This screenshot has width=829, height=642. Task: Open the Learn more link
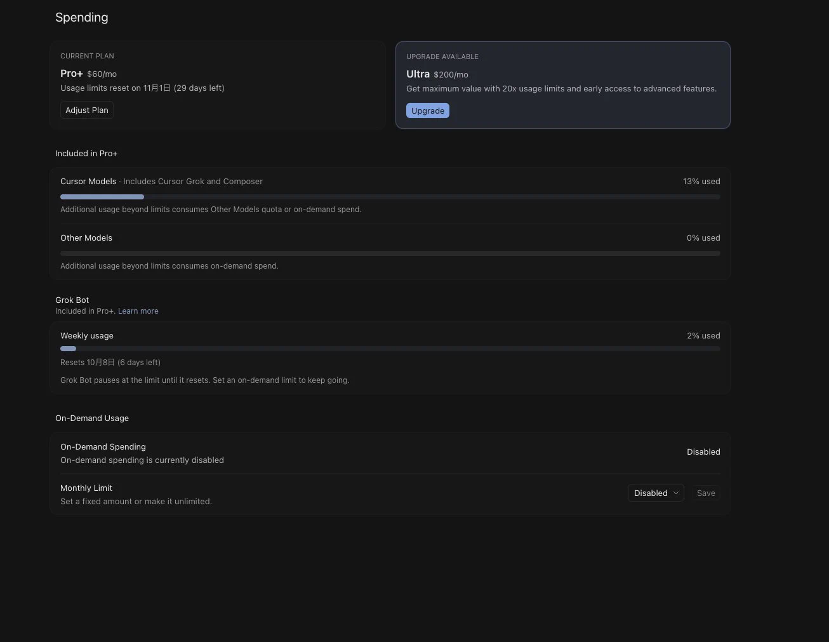point(138,311)
